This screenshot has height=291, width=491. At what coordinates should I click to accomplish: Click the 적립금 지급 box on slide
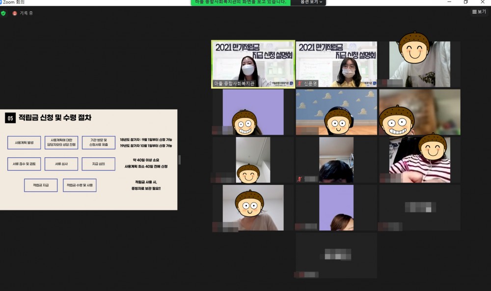coord(41,185)
